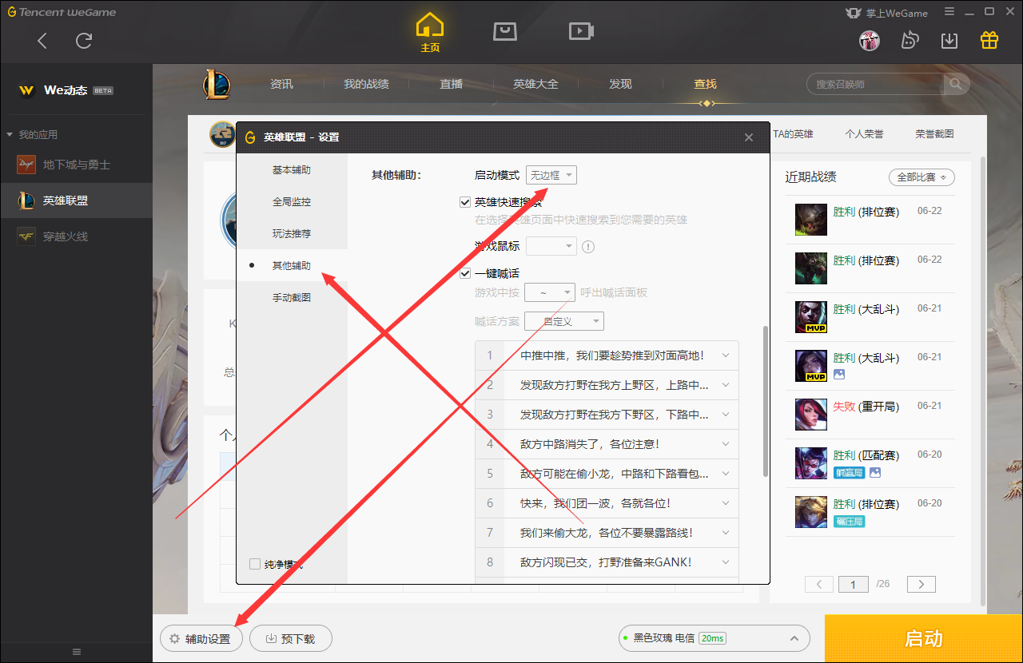The width and height of the screenshot is (1023, 663).
Task: Open the WeGame main hamburger menu
Action: (949, 12)
